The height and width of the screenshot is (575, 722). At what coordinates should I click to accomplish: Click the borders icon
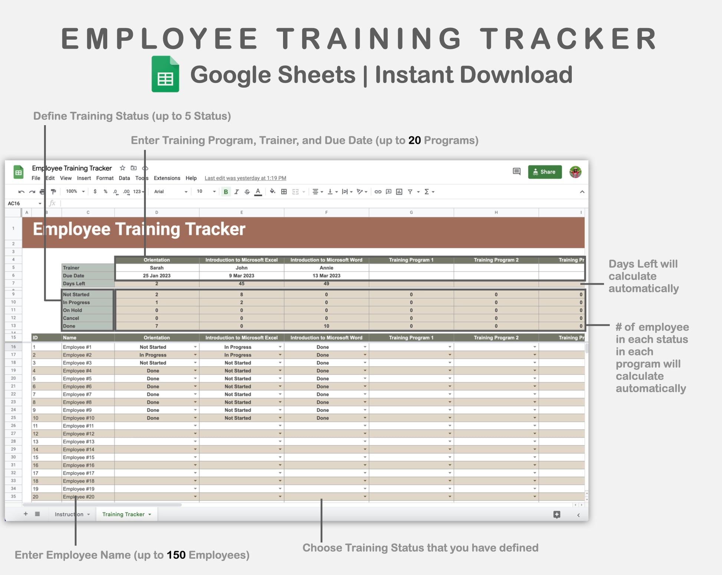coord(284,192)
